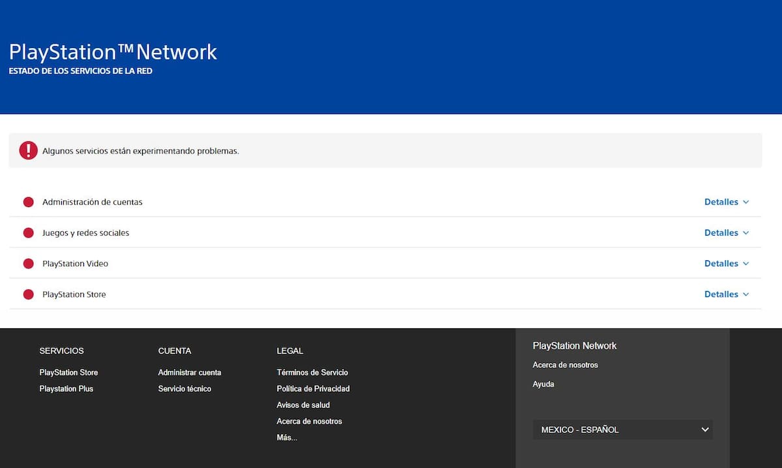Select the PlayStation Video row label
This screenshot has height=468, width=782.
point(76,264)
